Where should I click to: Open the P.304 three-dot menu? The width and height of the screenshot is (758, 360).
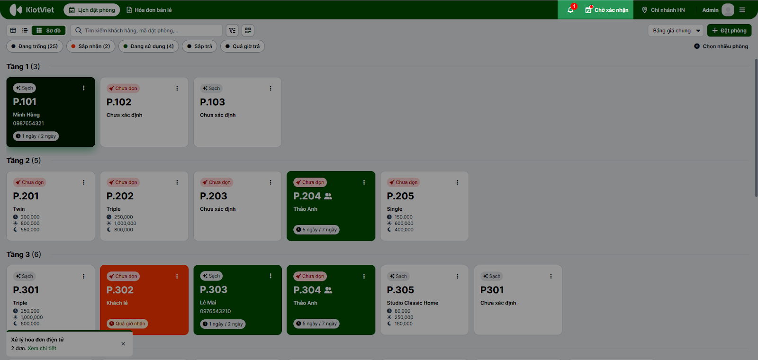364,276
